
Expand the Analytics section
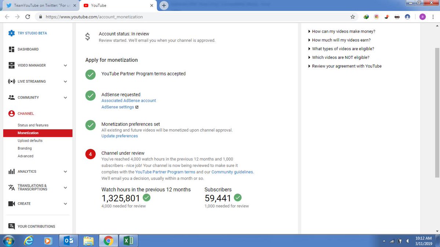pos(65,172)
